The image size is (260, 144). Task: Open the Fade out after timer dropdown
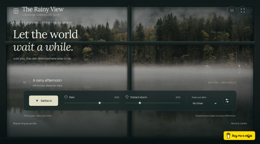click(x=204, y=103)
